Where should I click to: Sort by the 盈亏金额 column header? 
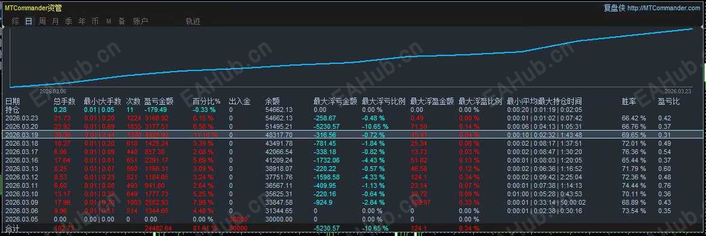click(159, 101)
